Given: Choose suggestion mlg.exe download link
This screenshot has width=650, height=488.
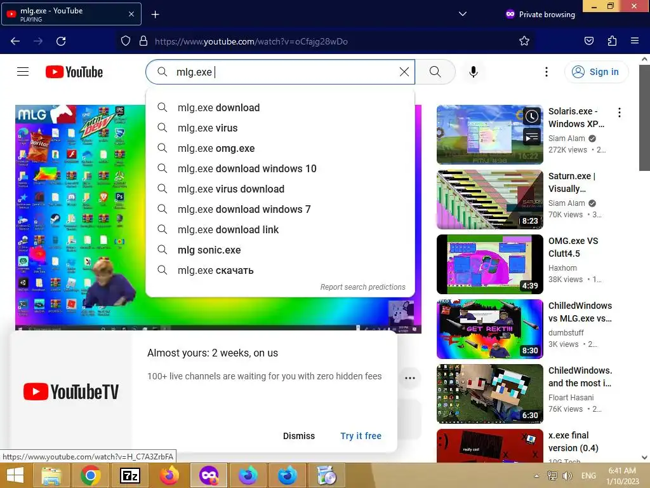Looking at the screenshot, I should 280,229.
